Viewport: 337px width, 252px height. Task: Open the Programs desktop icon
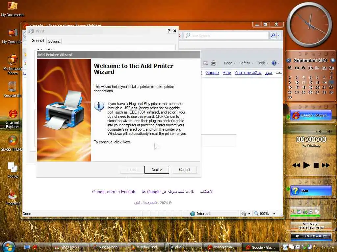click(x=13, y=197)
